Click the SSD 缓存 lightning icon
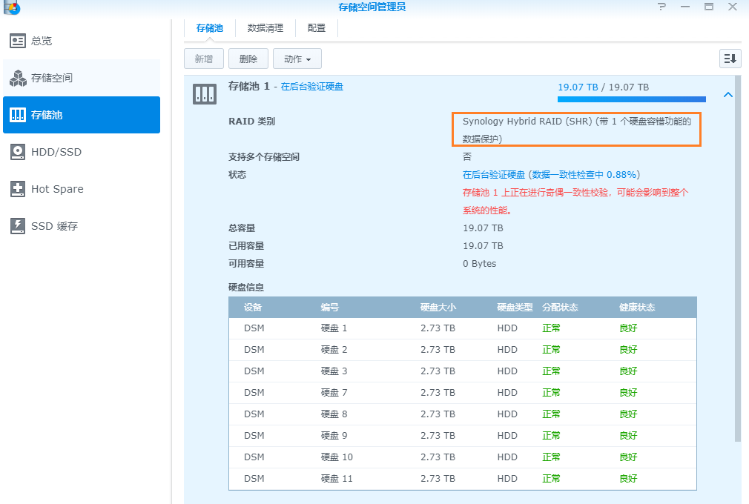This screenshot has width=749, height=504. [x=18, y=226]
